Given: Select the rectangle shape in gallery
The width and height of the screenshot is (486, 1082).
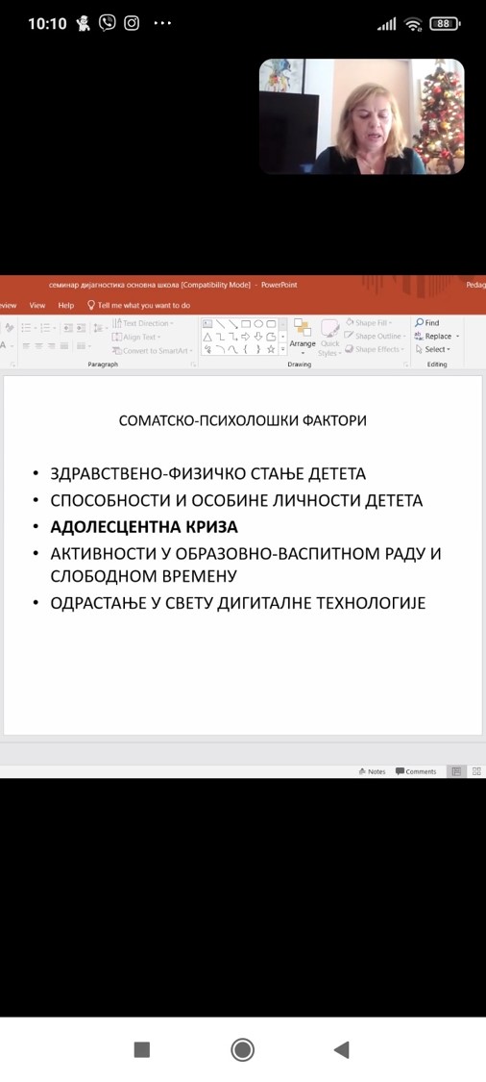Looking at the screenshot, I should [x=246, y=323].
